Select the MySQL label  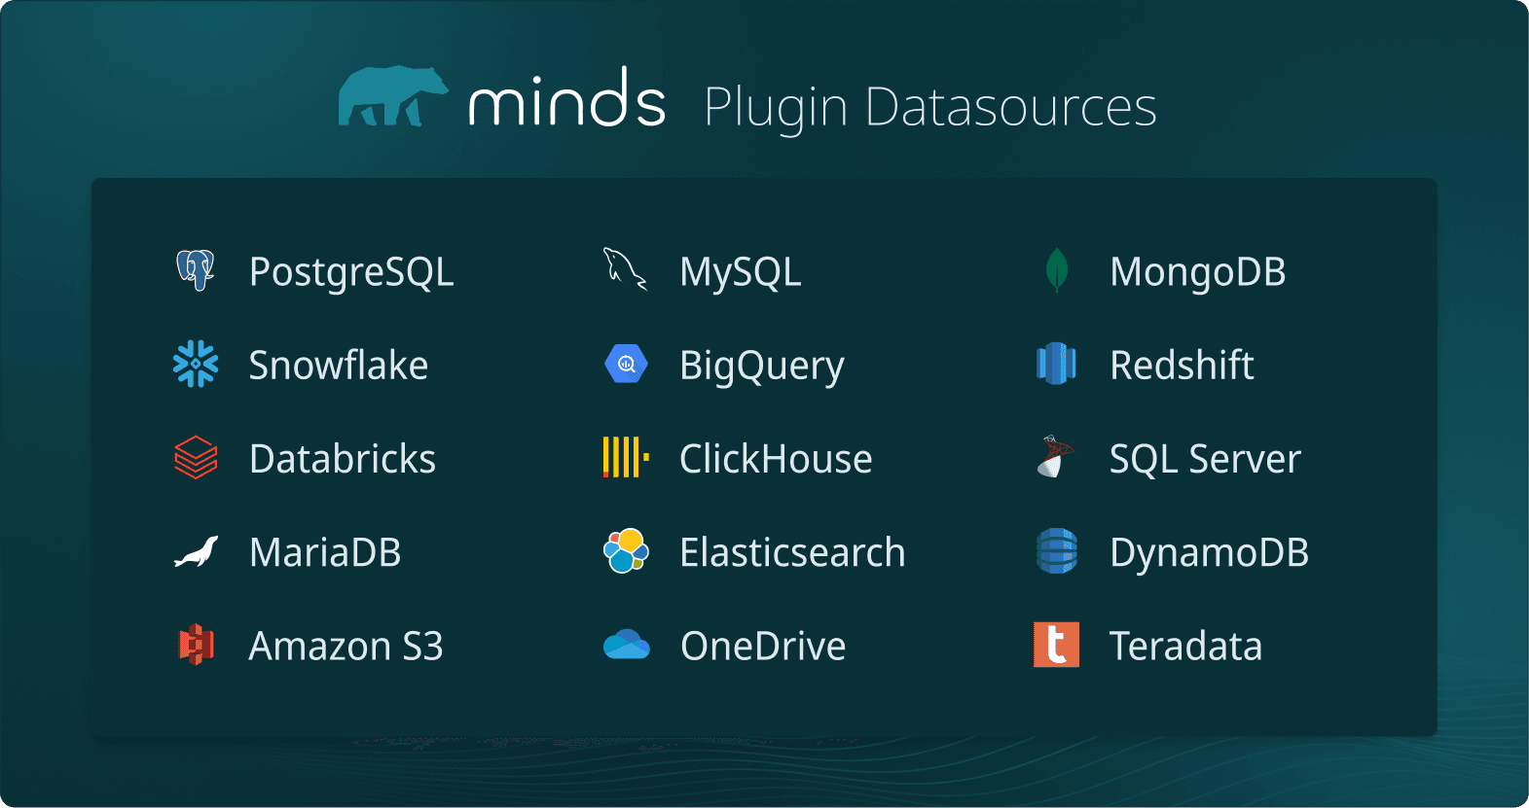click(x=741, y=272)
